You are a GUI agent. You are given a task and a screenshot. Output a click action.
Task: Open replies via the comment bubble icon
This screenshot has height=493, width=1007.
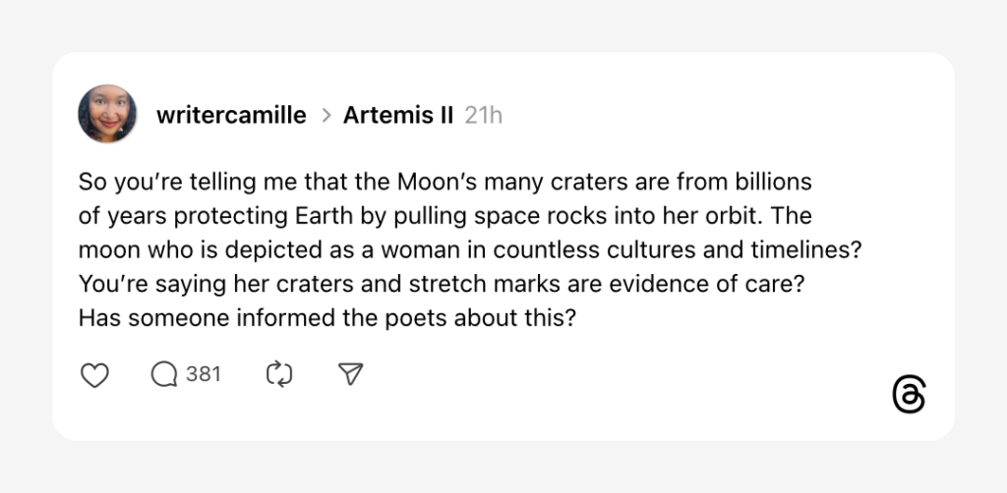(164, 374)
